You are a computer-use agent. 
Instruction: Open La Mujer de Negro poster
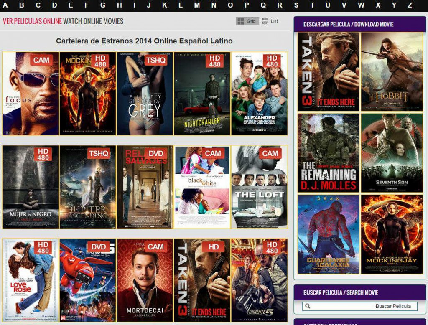30,187
